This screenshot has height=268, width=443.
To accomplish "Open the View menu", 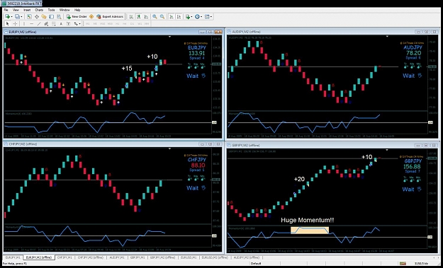I will (x=16, y=10).
